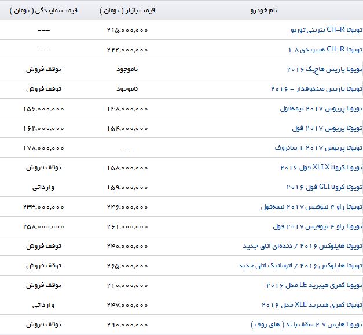Open the 'تویوتا CH-R هیبریدی 1.8' link
Screen dimensions: 363x335
pos(325,50)
